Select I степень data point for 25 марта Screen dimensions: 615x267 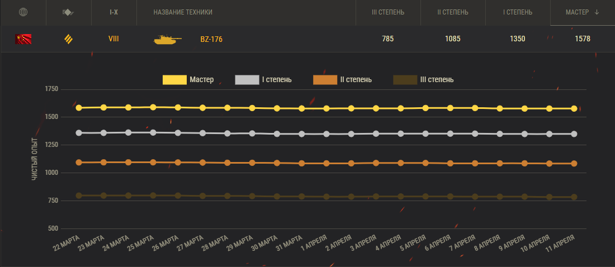[x=153, y=132]
